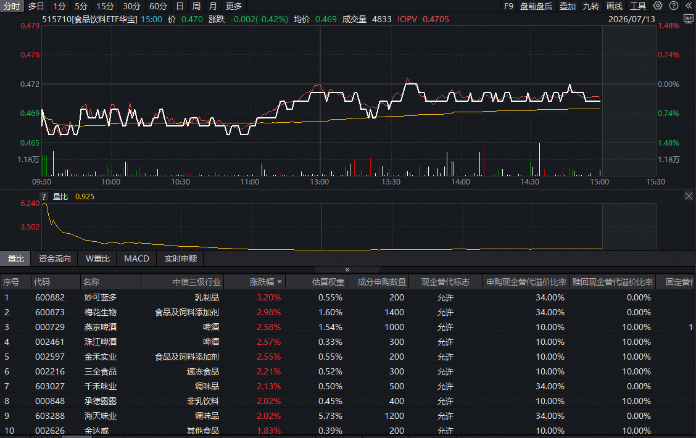Toggle 盘前盘后 pre/post-market display
This screenshot has height=438, width=696.
[536, 6]
